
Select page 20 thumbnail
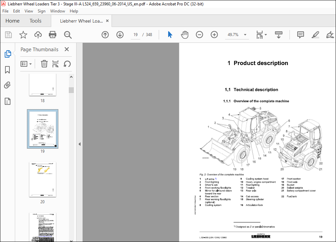[x=43, y=179]
